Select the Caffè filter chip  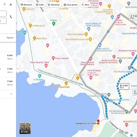(40, 5)
